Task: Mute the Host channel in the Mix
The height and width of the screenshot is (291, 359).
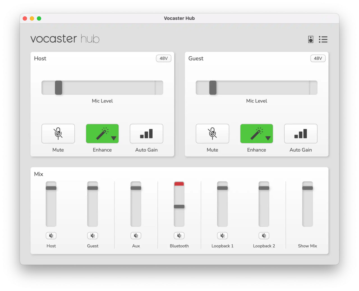Action: click(x=51, y=236)
